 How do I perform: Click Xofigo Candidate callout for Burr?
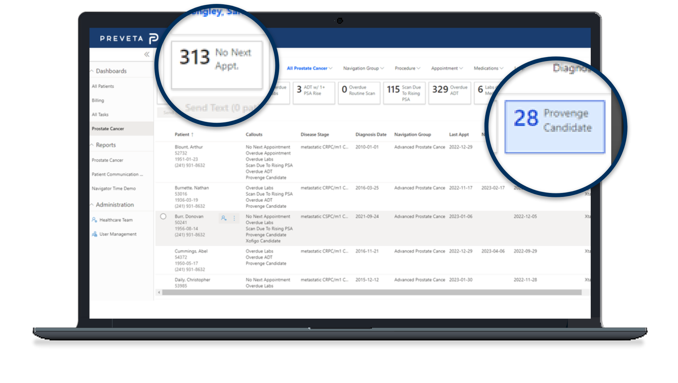[x=263, y=241]
